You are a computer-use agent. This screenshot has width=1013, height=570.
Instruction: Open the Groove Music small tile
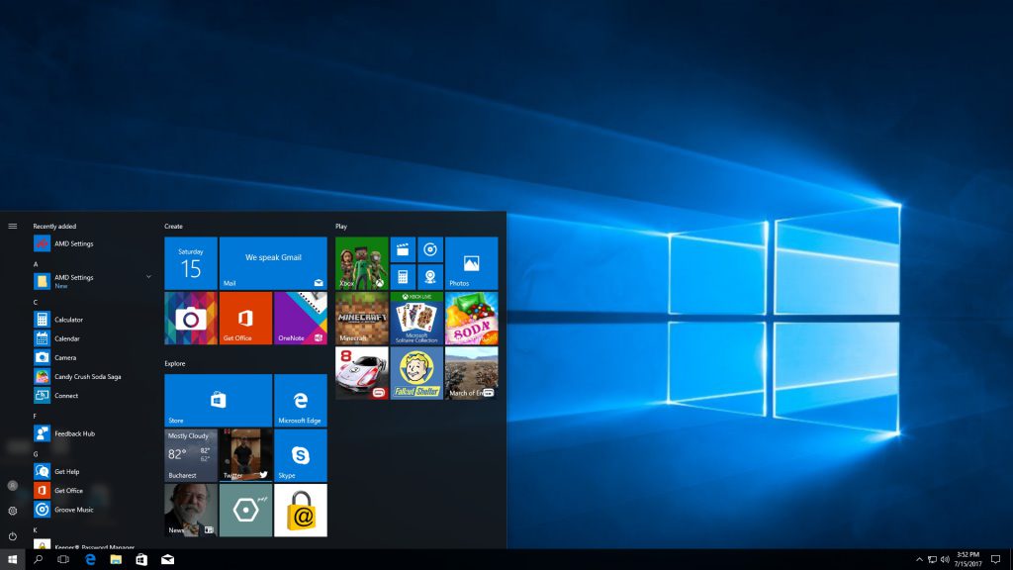(430, 249)
